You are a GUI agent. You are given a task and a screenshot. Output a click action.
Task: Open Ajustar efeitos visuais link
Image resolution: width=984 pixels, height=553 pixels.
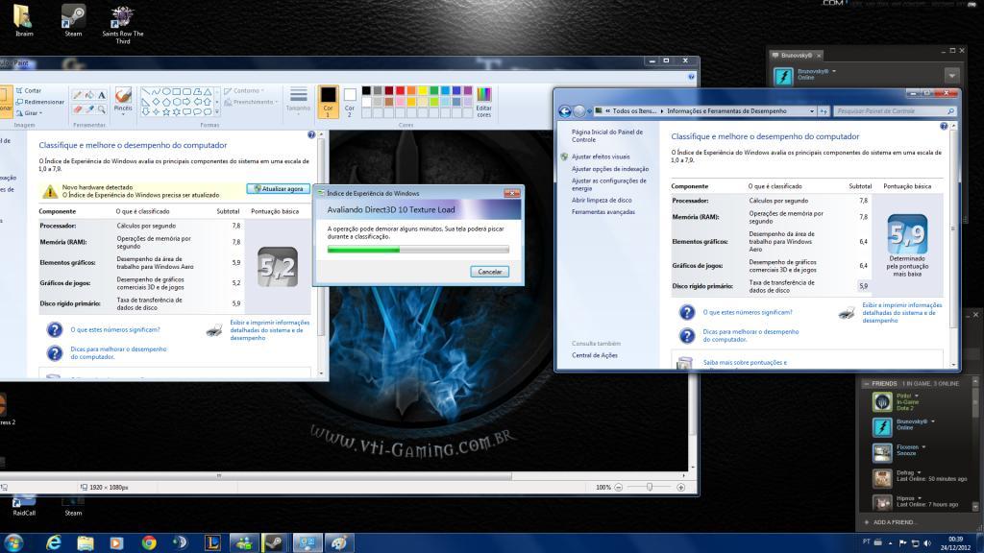[x=601, y=156]
